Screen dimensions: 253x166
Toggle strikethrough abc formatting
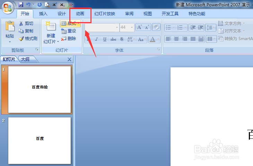pos(113,39)
